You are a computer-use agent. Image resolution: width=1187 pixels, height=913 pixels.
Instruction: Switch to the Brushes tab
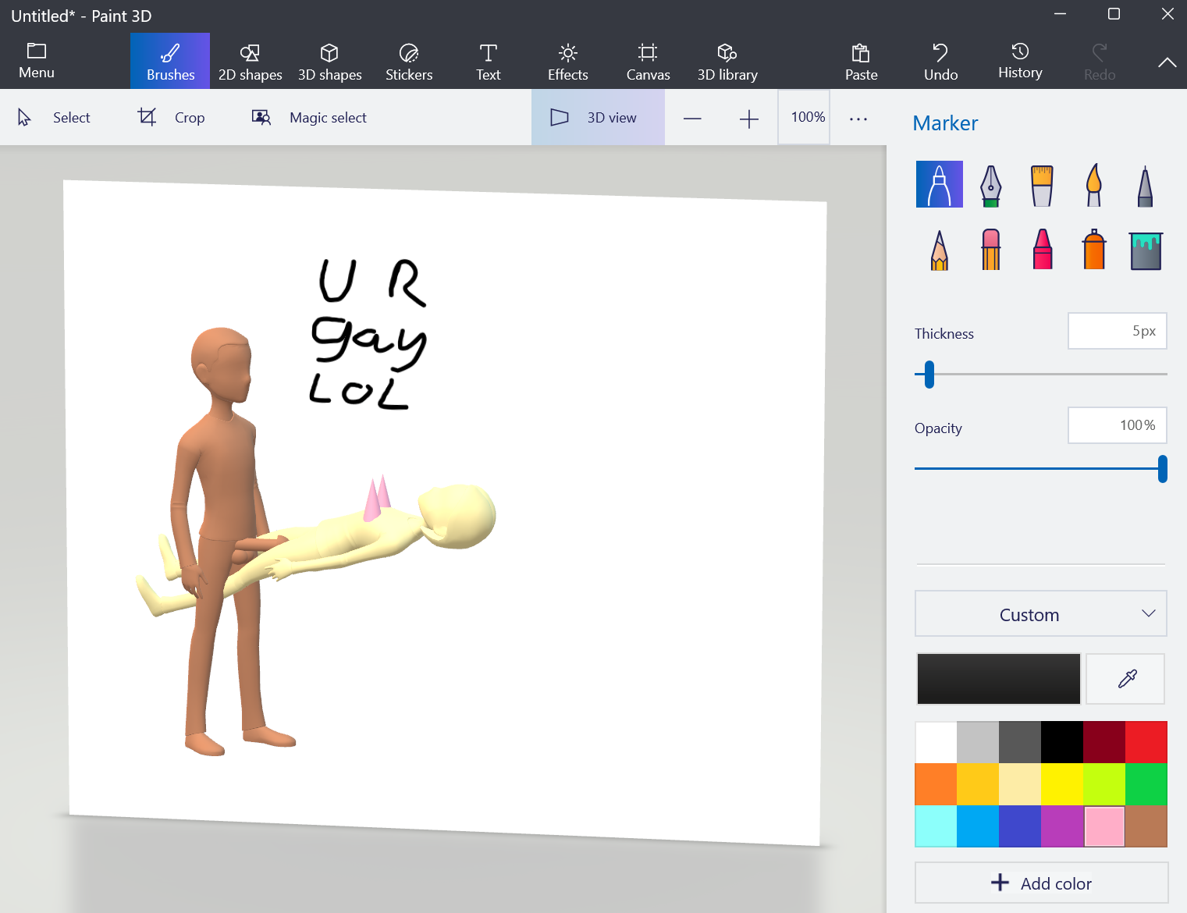pos(170,61)
